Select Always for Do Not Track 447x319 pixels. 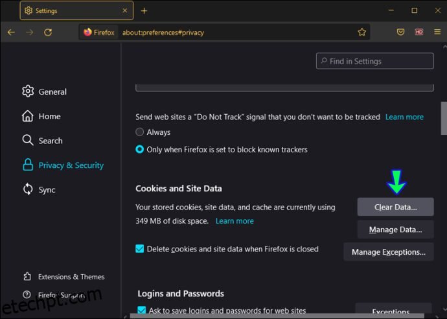tap(139, 132)
